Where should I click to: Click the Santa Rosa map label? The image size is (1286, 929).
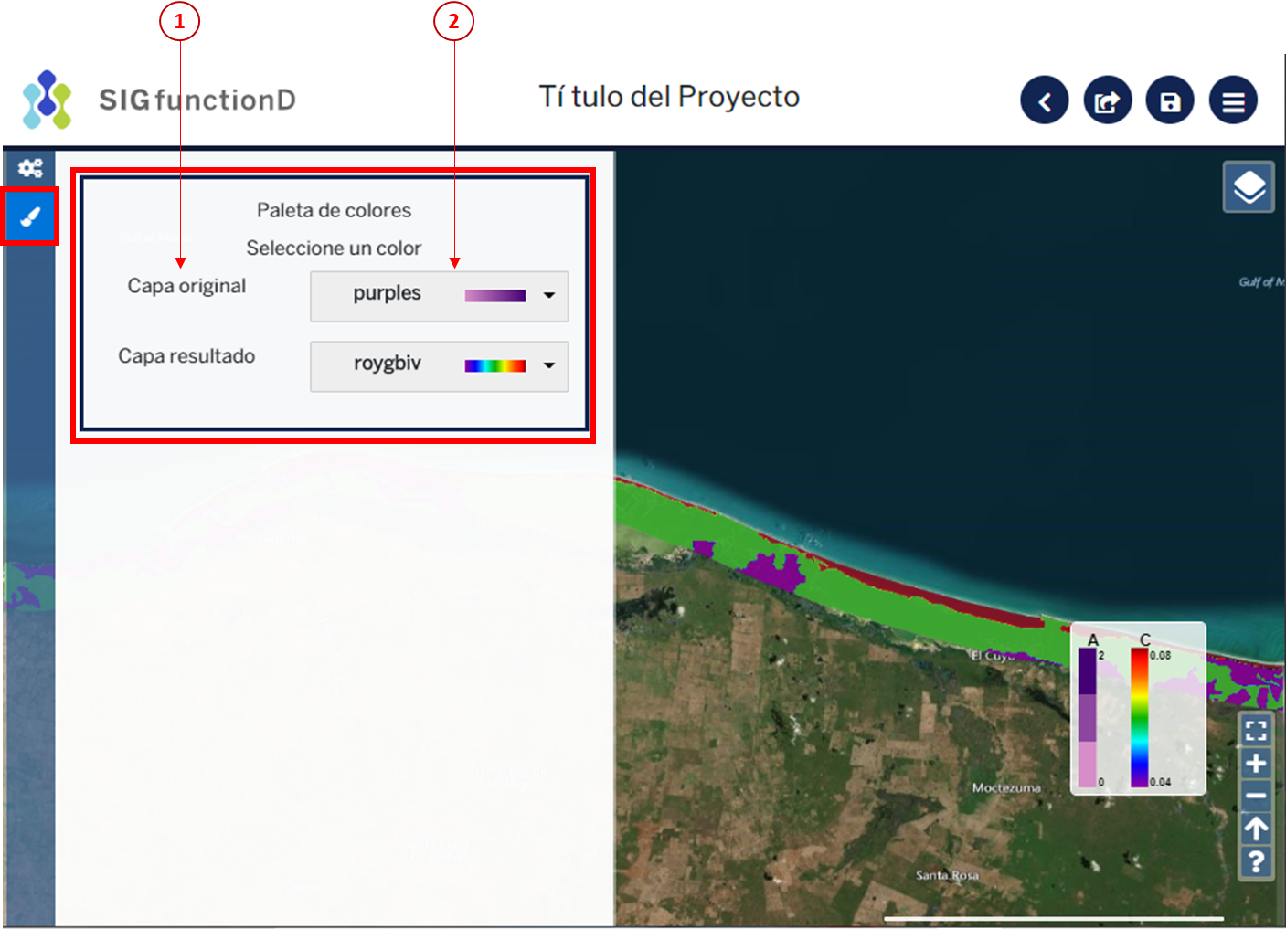tap(947, 875)
